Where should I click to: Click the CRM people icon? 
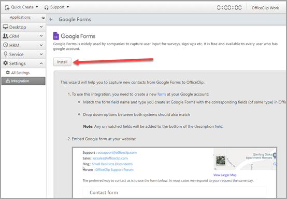(x=6, y=36)
